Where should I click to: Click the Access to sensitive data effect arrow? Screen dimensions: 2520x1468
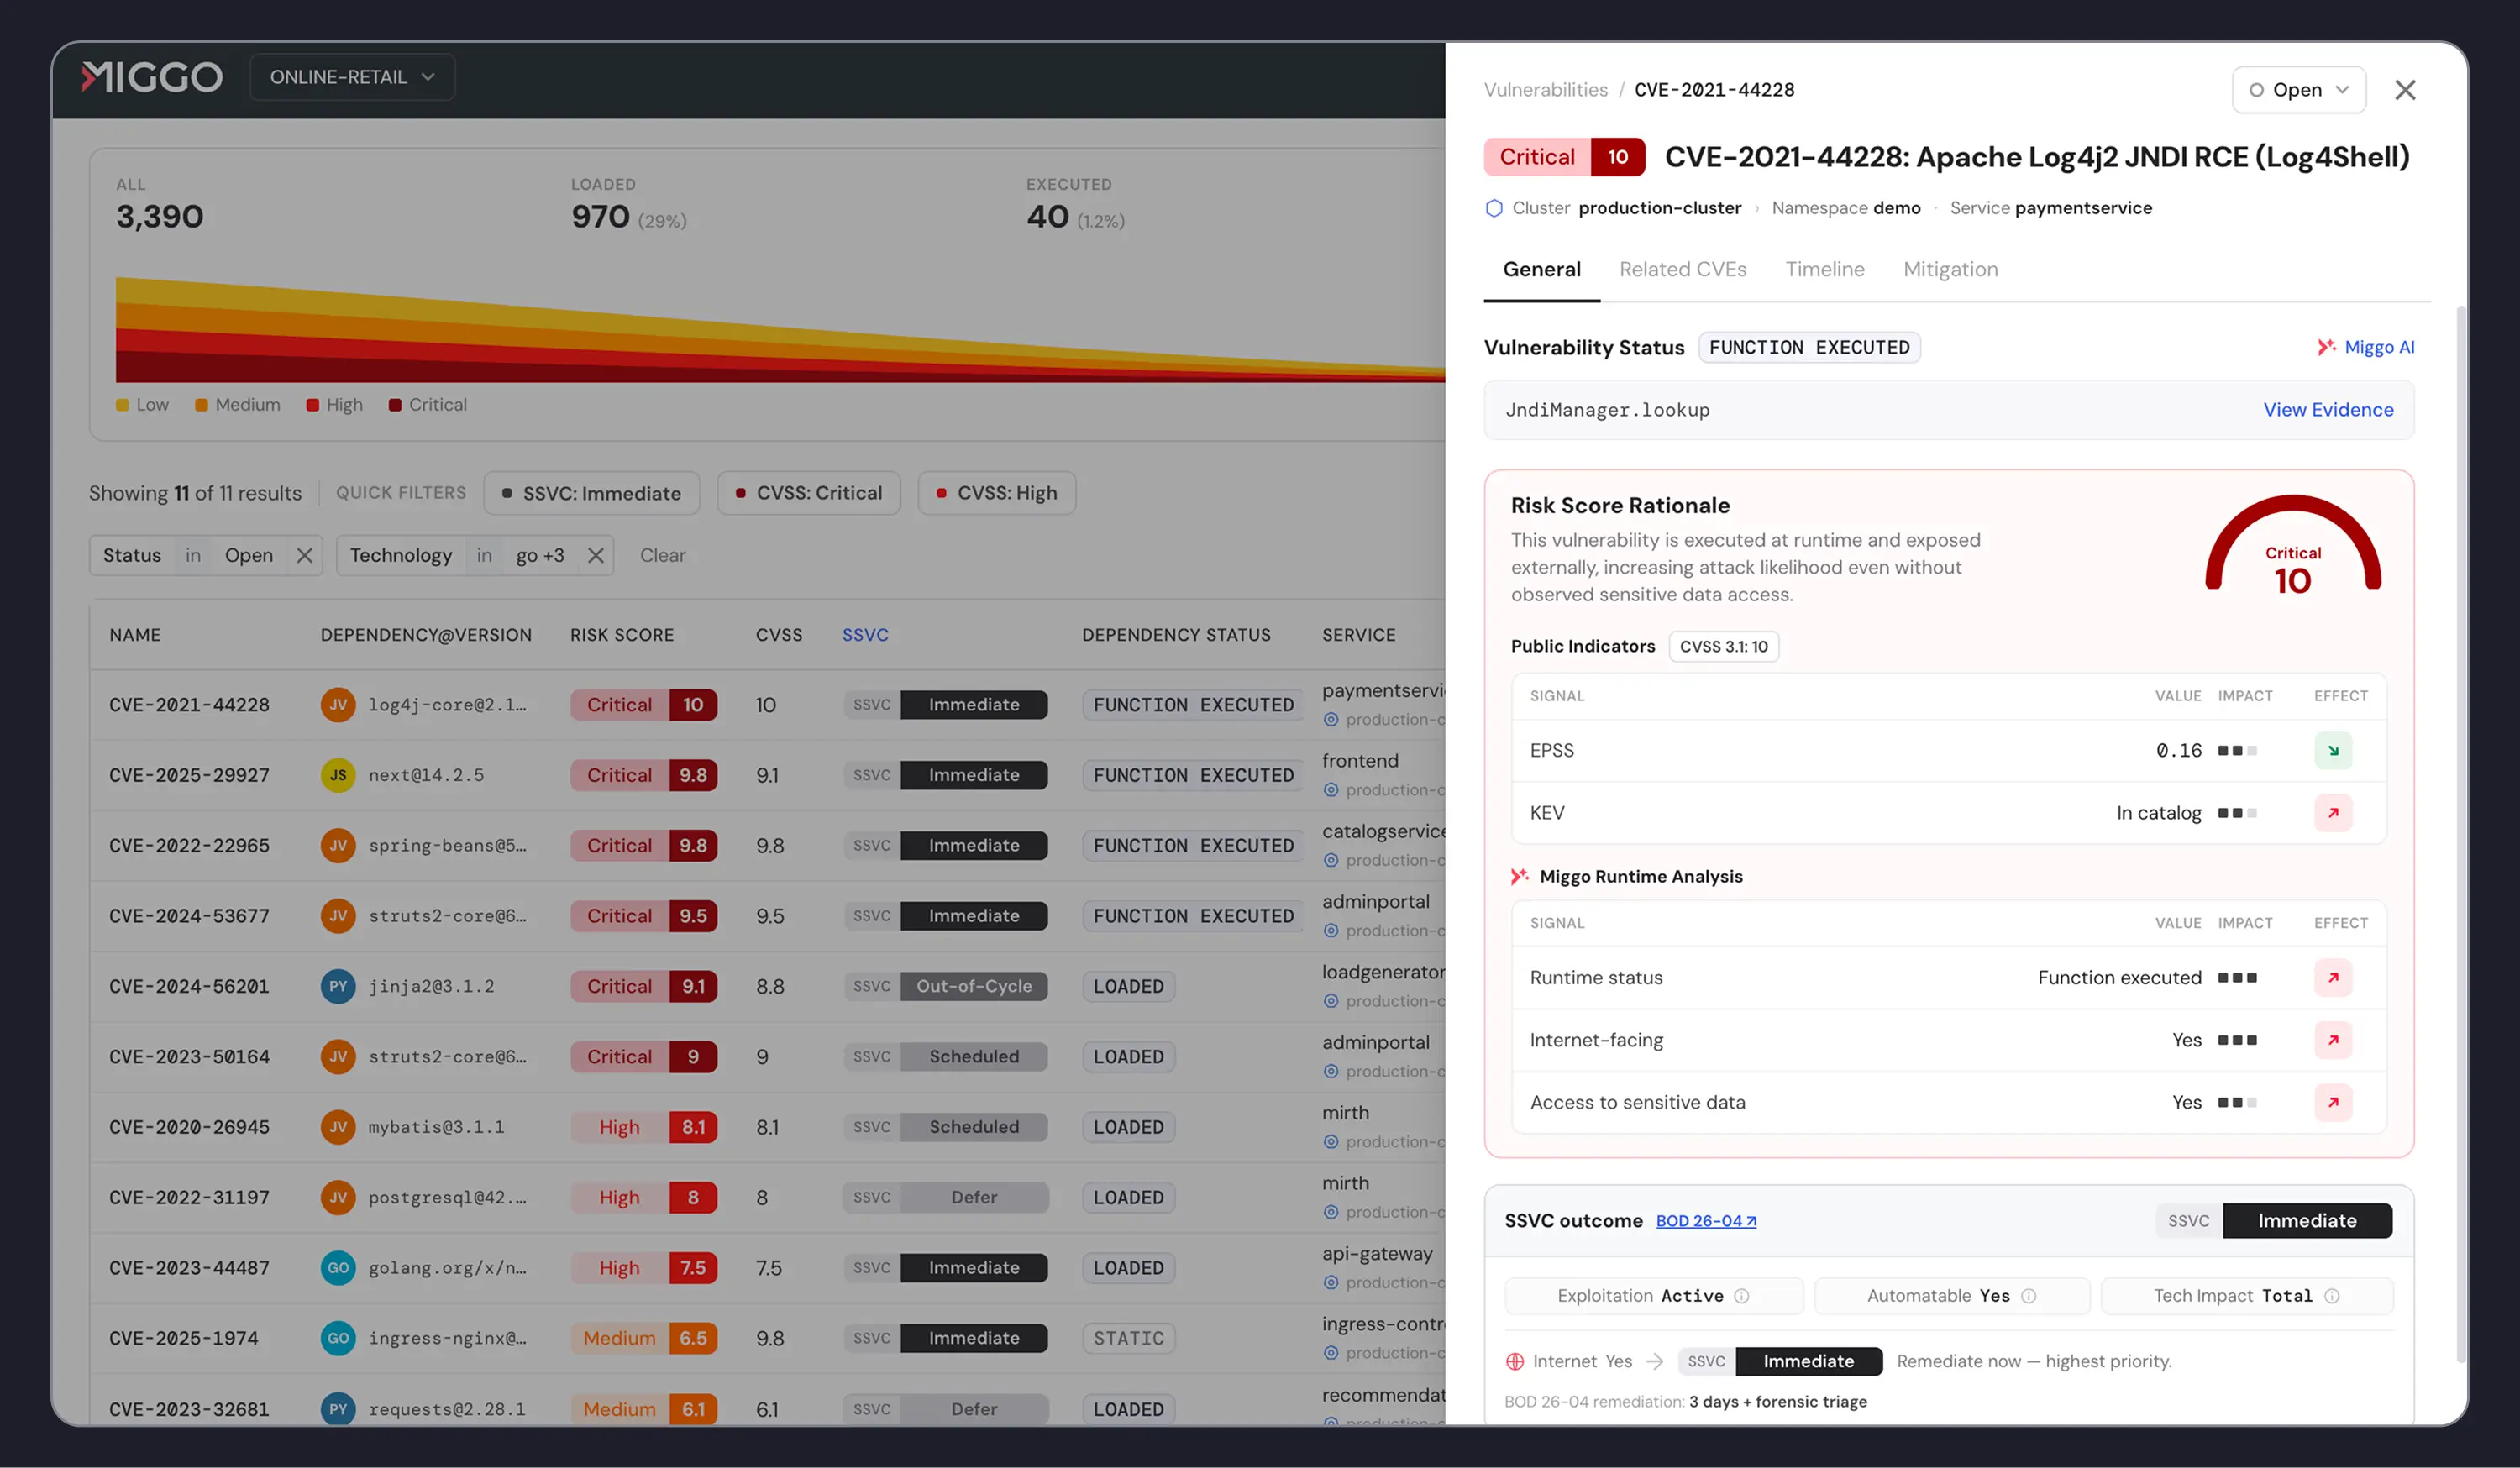[x=2332, y=1103]
